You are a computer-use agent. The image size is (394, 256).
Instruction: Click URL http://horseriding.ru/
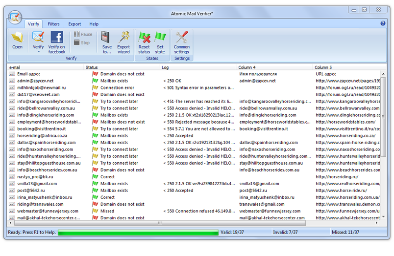(x=337, y=176)
